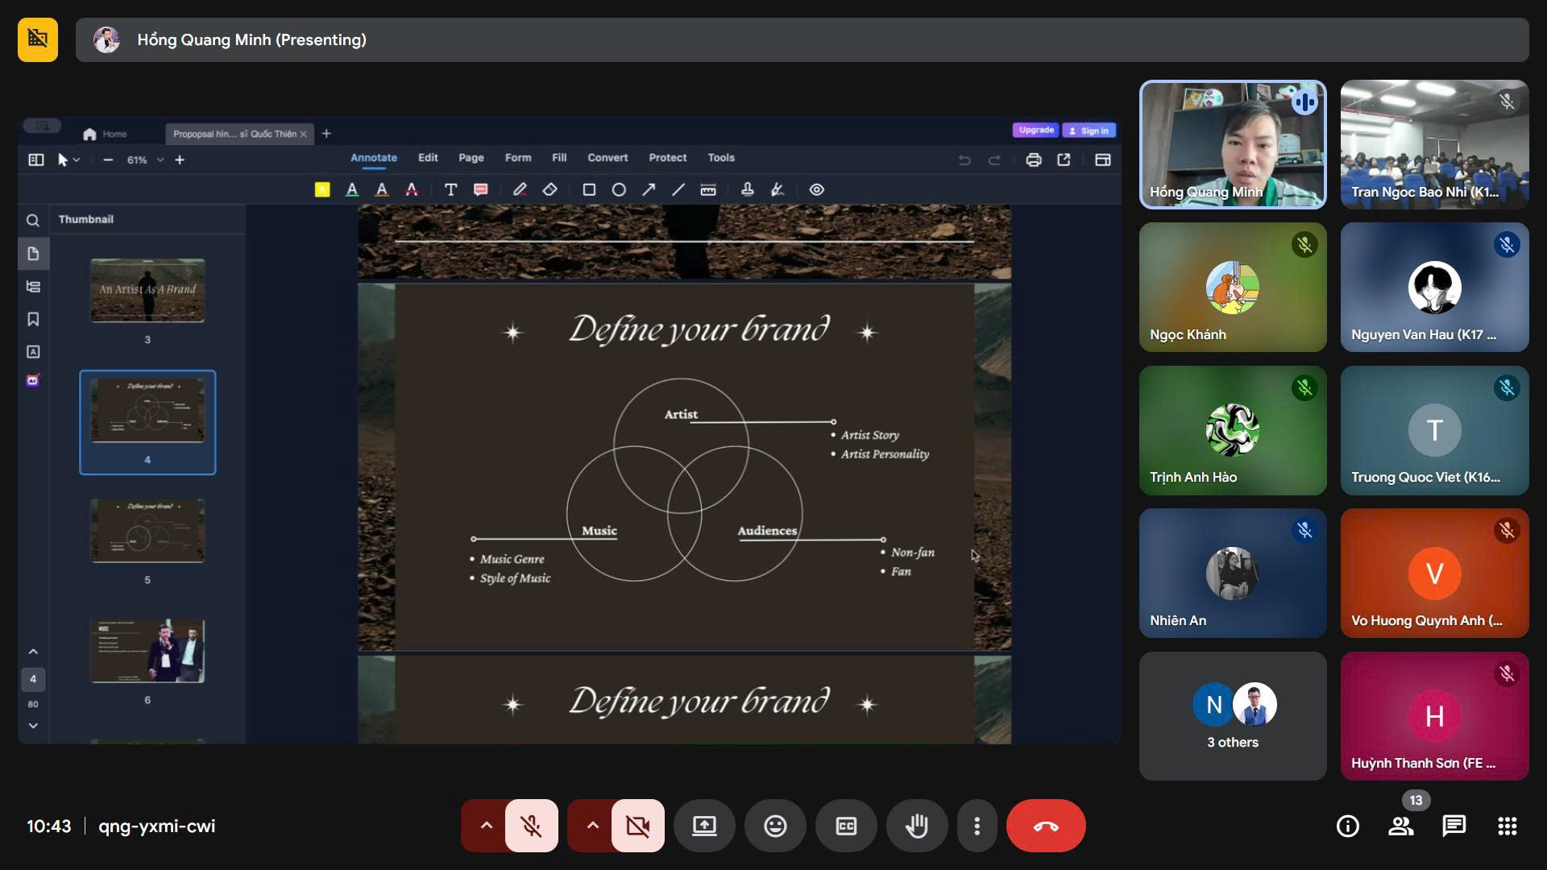Open the Convert menu in shared PDF

click(607, 158)
